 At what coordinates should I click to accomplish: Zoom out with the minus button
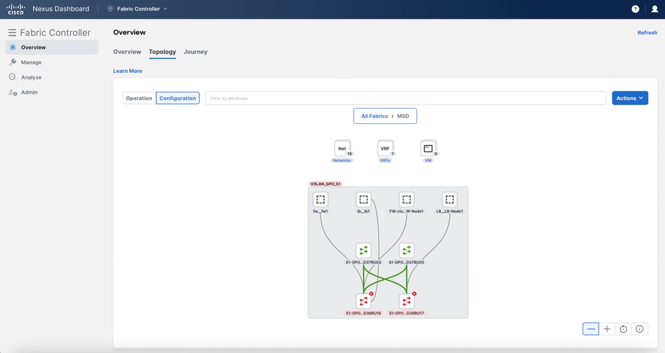pos(591,329)
